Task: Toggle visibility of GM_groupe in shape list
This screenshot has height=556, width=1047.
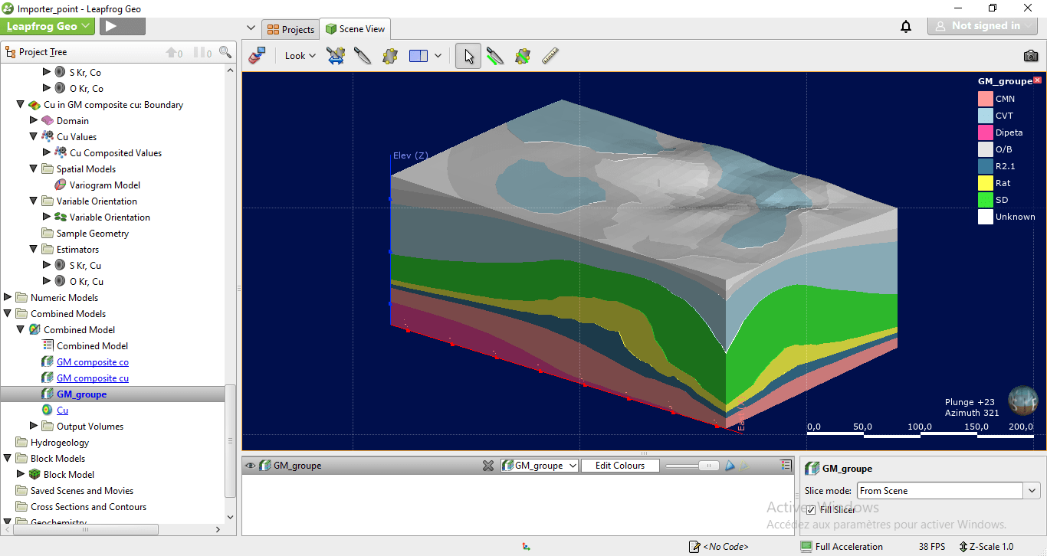Action: click(250, 465)
